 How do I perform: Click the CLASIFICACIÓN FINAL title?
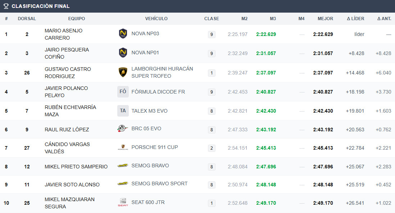pyautogui.click(x=41, y=6)
